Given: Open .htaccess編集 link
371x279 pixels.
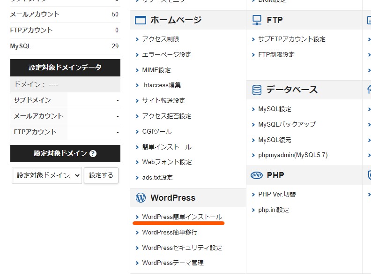Looking at the screenshot, I should tap(161, 85).
